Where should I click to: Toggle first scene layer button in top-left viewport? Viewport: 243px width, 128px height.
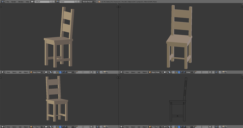(77, 72)
